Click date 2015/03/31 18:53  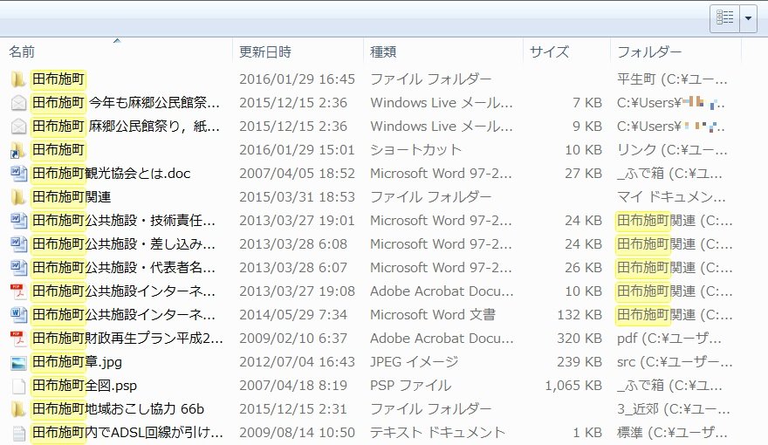coord(297,197)
